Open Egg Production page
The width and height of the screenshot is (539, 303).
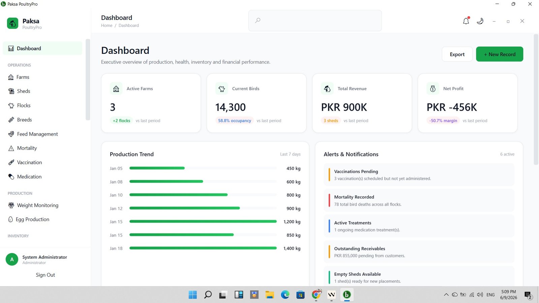[42, 220]
